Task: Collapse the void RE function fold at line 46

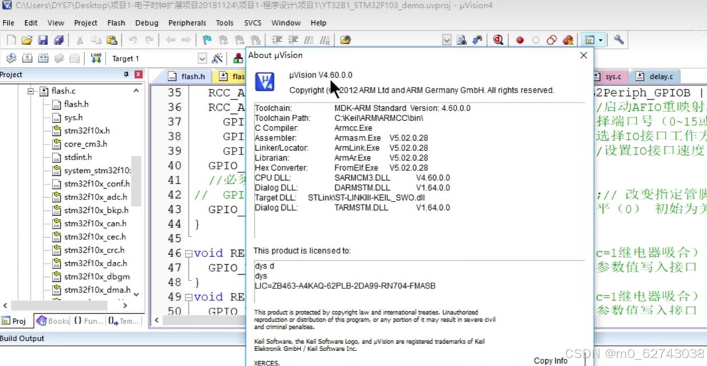Action: point(188,253)
